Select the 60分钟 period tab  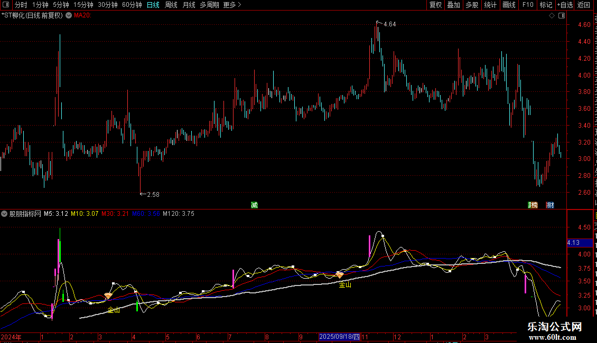132,5
